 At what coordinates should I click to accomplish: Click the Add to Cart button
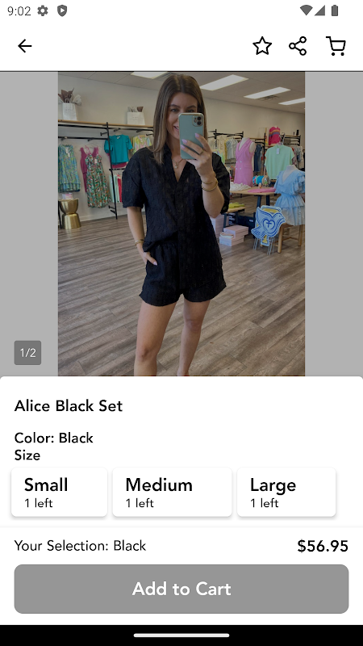point(181,589)
